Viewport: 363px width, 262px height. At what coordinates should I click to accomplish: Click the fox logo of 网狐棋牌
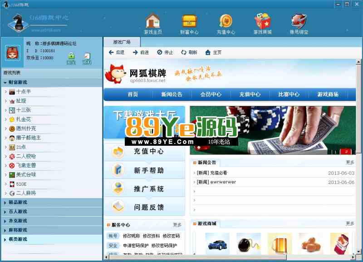click(x=115, y=74)
